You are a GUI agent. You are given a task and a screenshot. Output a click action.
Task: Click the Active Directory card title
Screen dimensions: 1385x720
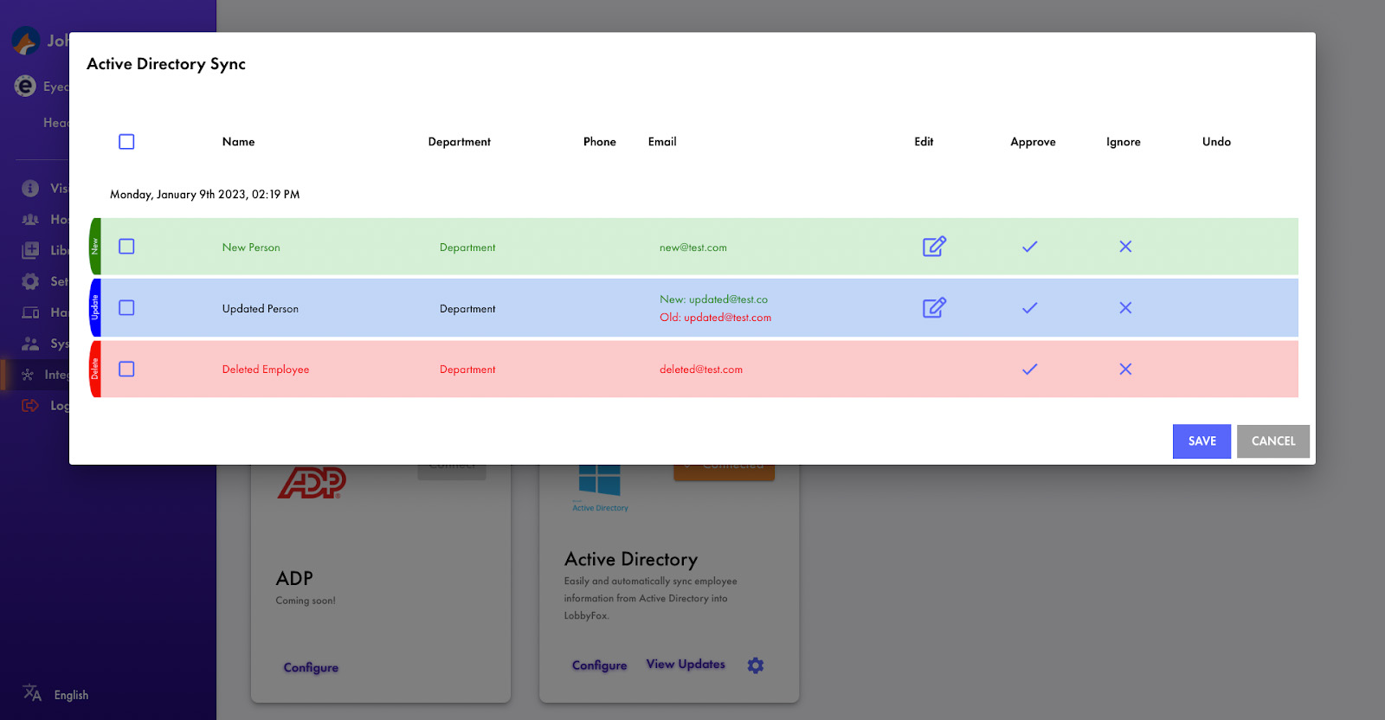pos(630,559)
